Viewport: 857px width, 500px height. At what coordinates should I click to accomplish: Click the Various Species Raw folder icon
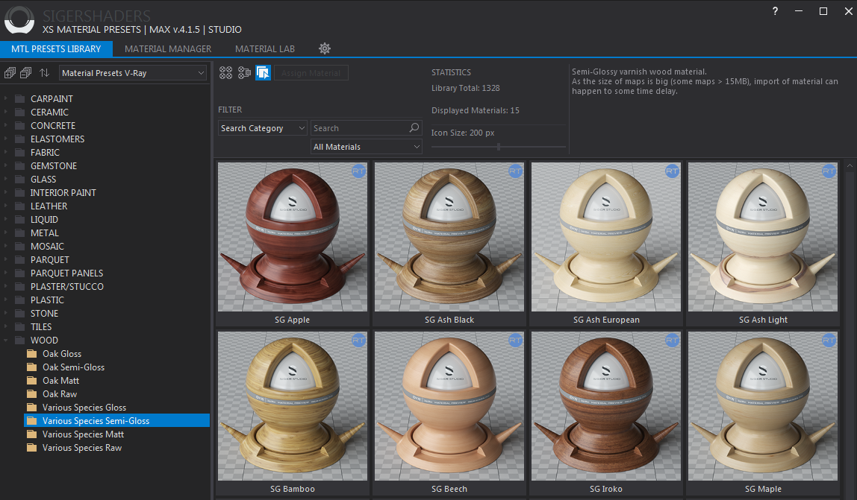(x=32, y=448)
